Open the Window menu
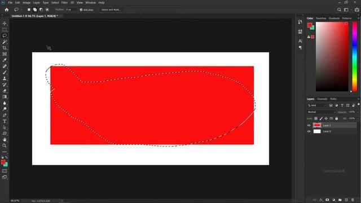 point(90,2)
